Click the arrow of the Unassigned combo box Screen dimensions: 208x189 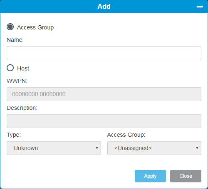pos(197,148)
